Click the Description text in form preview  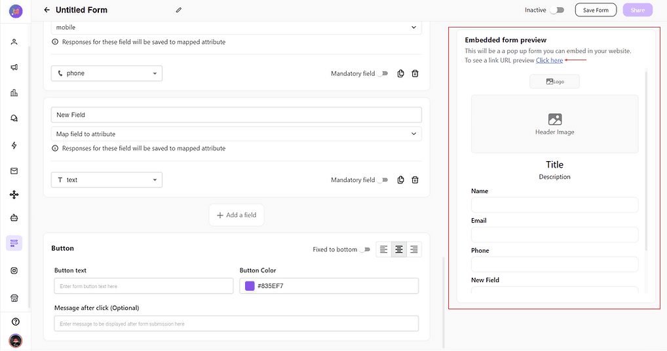[555, 177]
